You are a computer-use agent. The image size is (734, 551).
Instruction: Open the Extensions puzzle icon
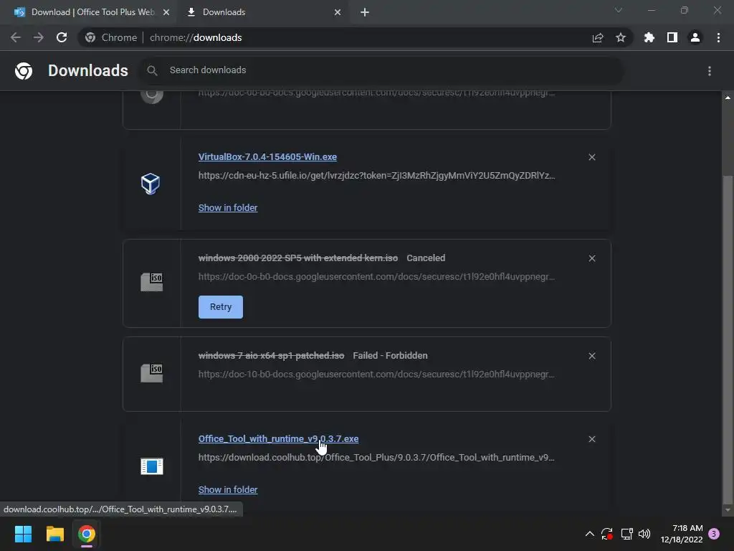(649, 37)
